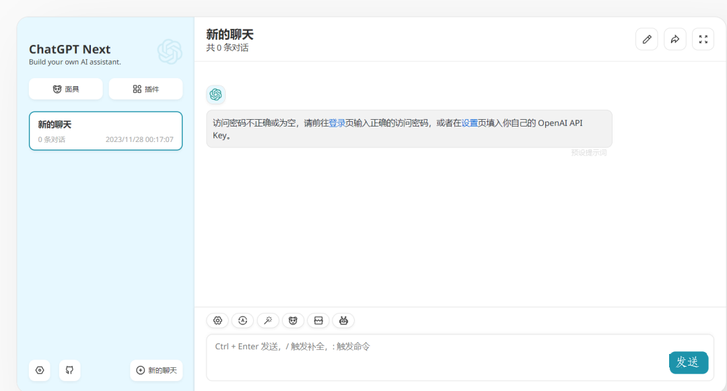Viewport: 727px width, 391px height.
Task: Click the timestamp 2023/11/28 00:17:07
Action: [139, 139]
